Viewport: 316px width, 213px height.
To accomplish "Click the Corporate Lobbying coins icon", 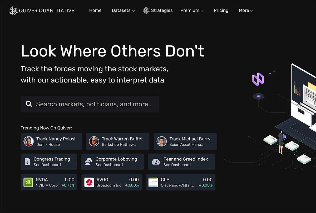I will point(88,162).
